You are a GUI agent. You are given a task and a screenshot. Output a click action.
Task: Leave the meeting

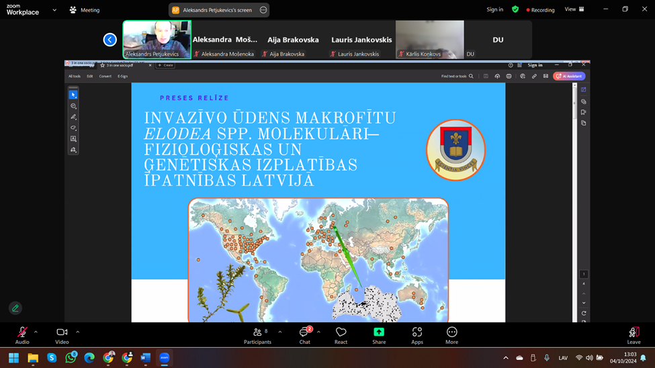coord(634,335)
